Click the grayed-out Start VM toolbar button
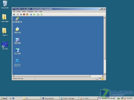The image size is (134, 100). pyautogui.click(x=18, y=14)
